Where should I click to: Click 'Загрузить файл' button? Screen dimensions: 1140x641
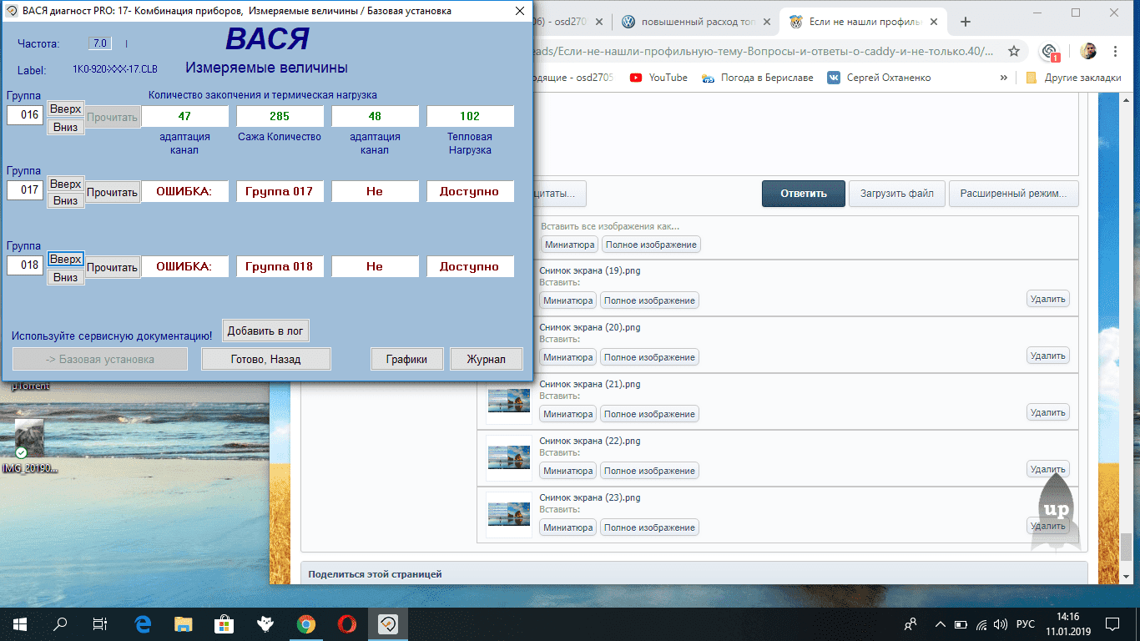click(x=897, y=193)
